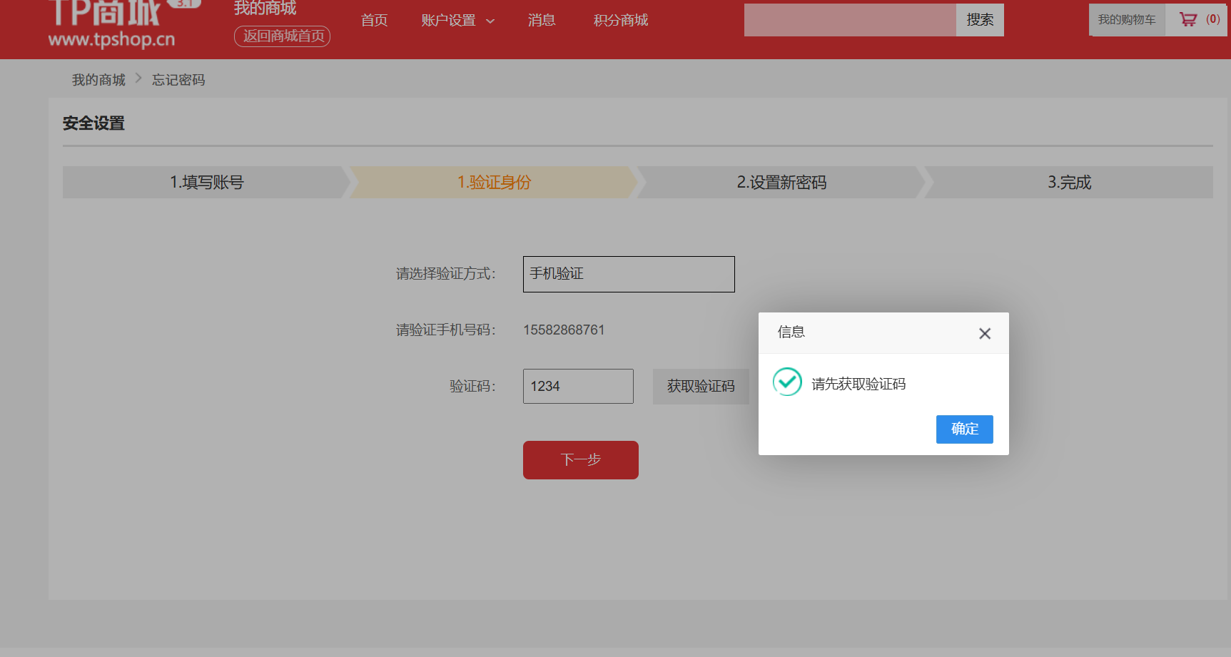Click the 确定 button in the dialog
This screenshot has width=1231, height=657.
(964, 429)
